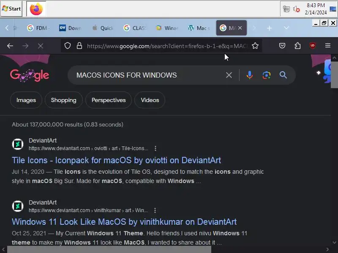Click the scroll right arrow at bottom
The image size is (338, 253).
327,250
